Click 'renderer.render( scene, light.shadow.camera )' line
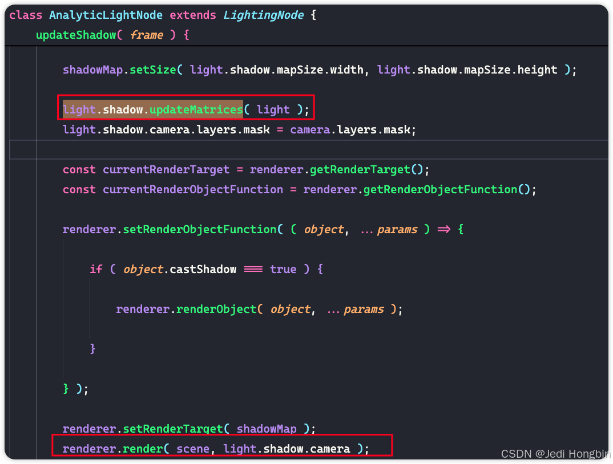 pos(216,449)
